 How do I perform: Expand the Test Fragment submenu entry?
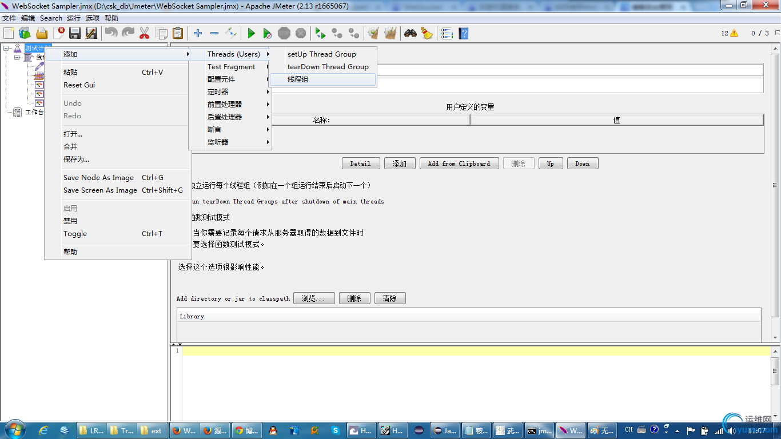230,67
